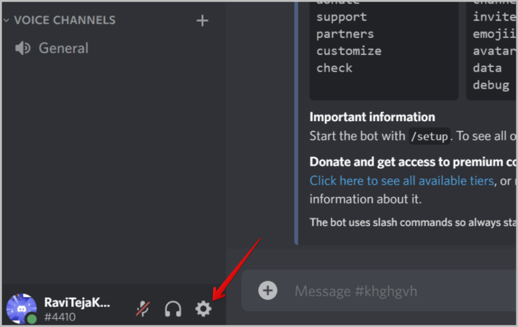Open the attachment plus button
518x327 pixels.
coord(268,291)
